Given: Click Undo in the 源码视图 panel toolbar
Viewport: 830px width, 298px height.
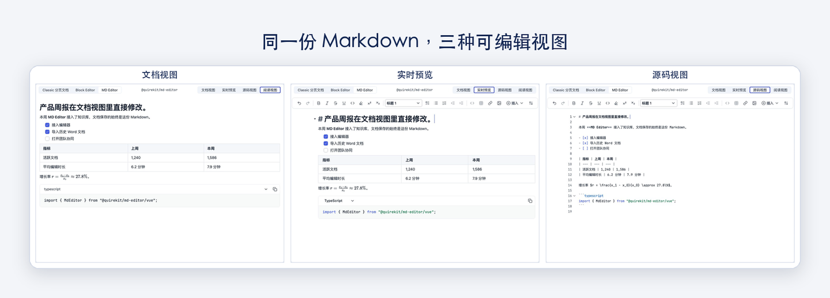Looking at the screenshot, I should point(554,103).
